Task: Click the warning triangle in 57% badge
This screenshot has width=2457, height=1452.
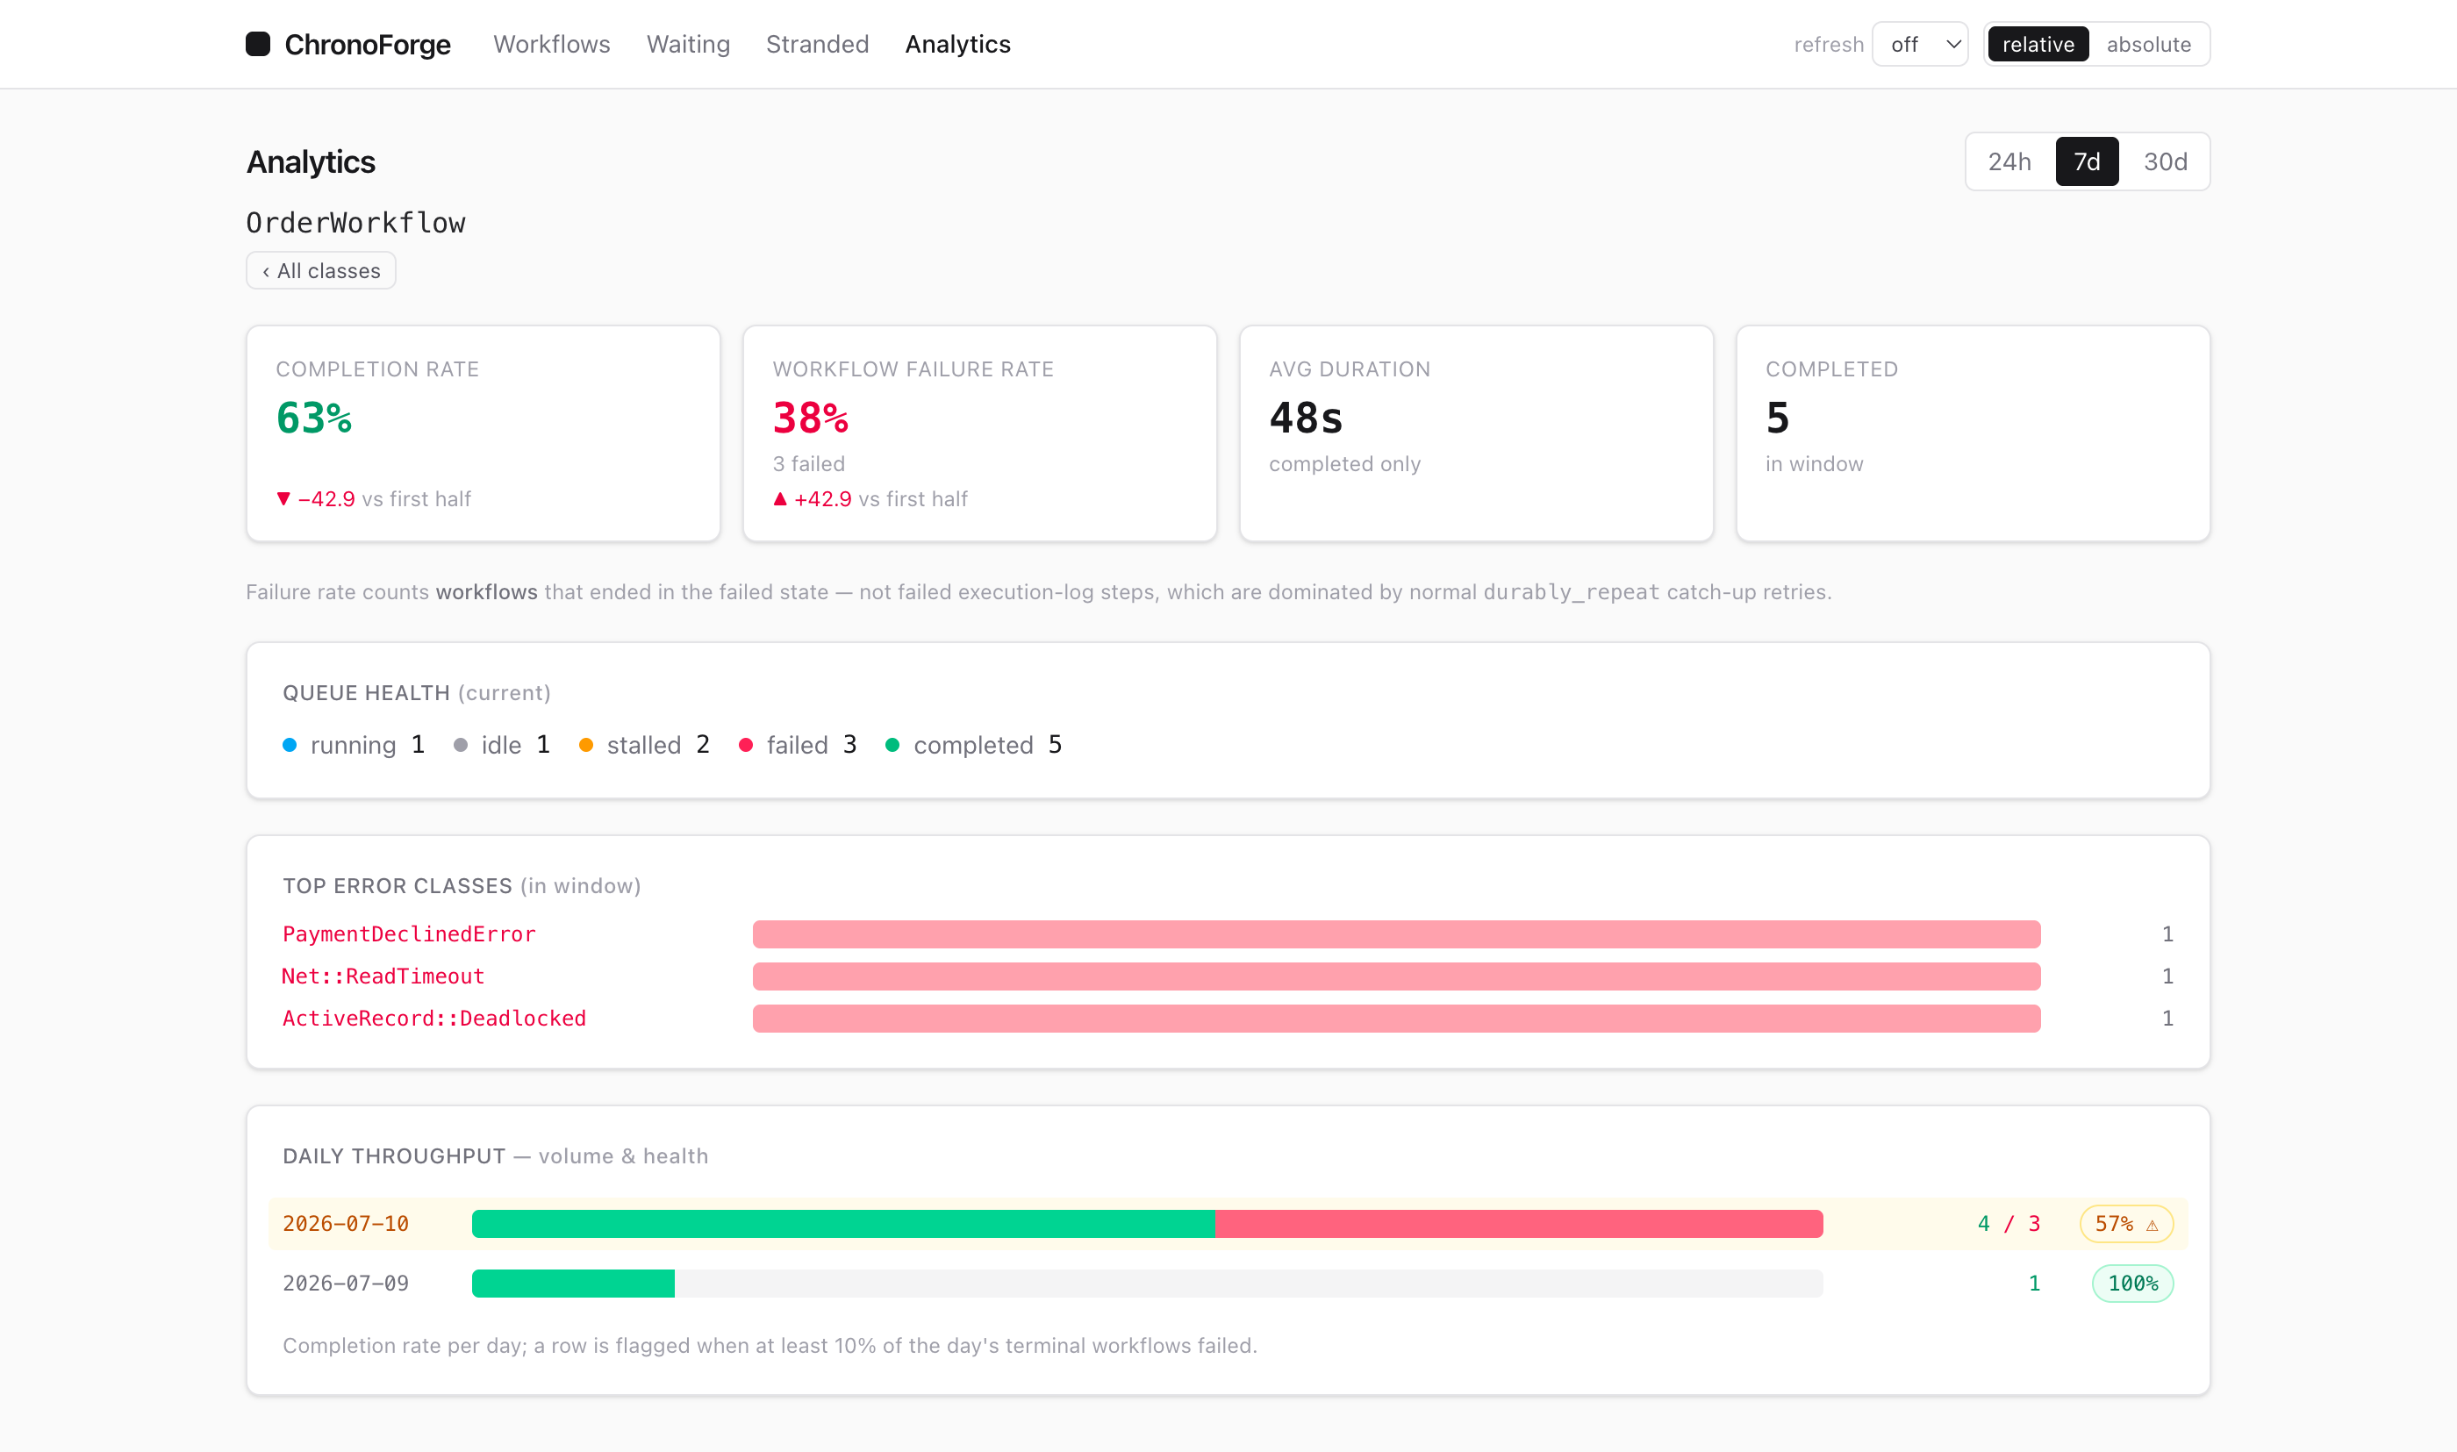Action: [2152, 1224]
